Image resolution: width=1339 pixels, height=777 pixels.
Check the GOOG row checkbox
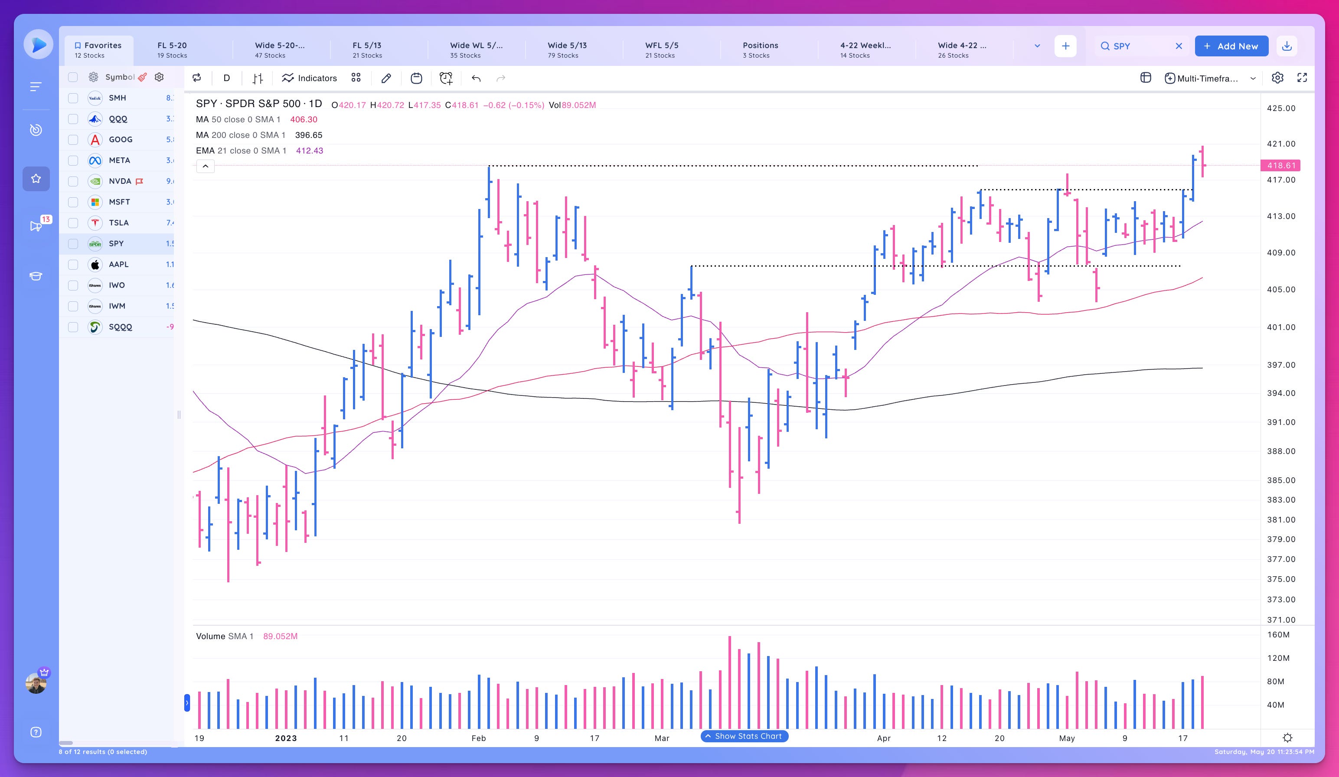tap(73, 140)
